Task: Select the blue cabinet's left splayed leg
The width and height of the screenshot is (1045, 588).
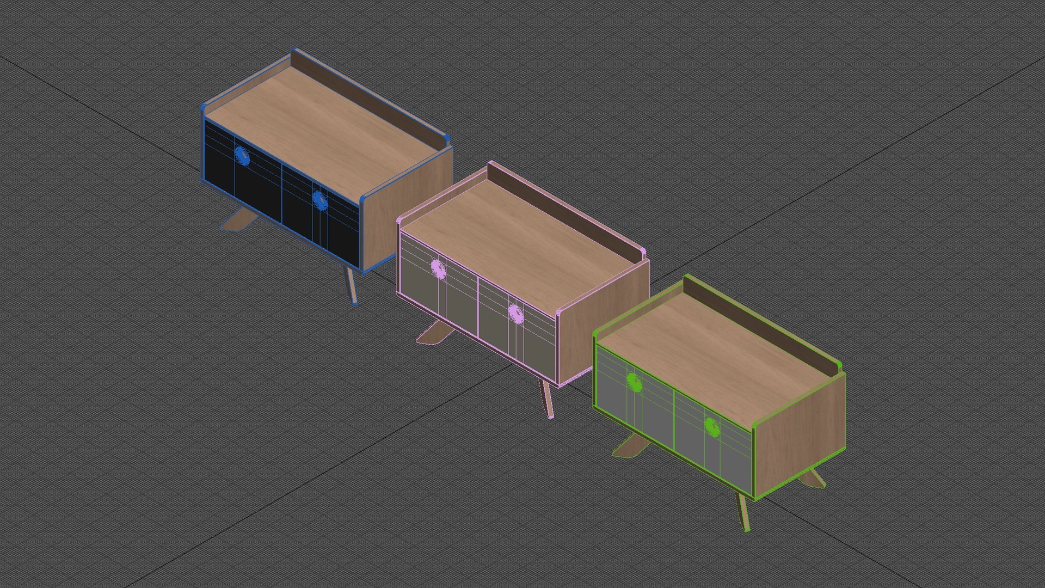Action: 238,220
